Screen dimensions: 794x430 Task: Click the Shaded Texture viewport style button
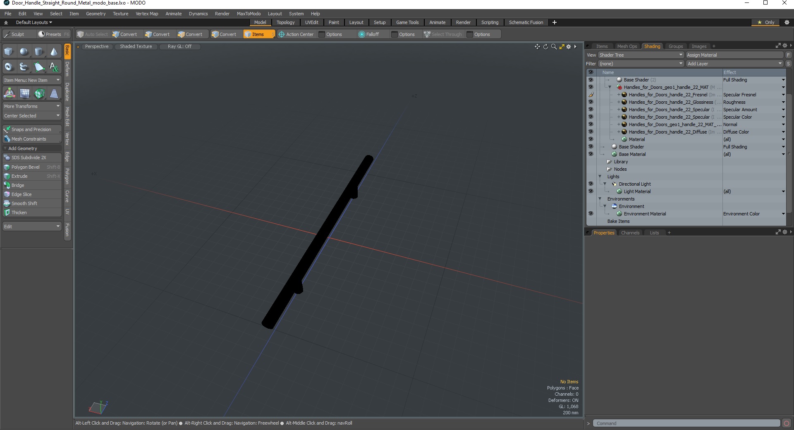136,46
